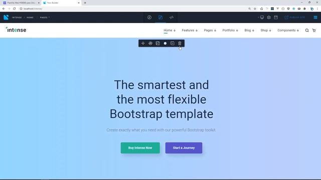Screen dimensions: 321x180
Task: Close the first browser tab
Action: (39, 3)
